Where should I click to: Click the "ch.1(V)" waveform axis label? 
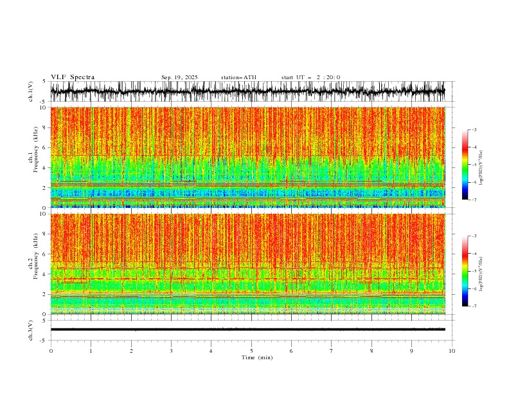[x=31, y=91]
